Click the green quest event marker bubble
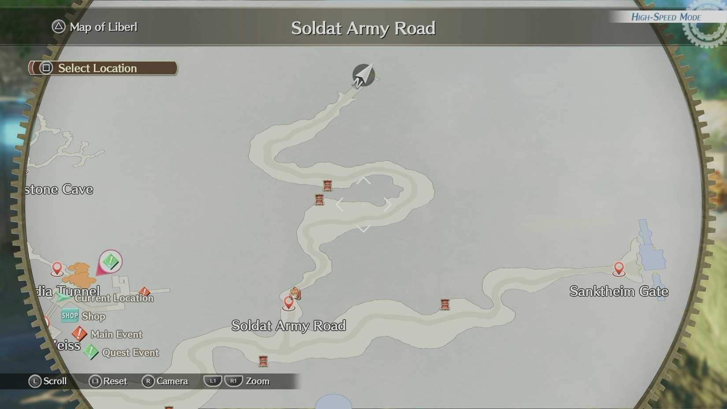This screenshot has height=409, width=727. 110,262
